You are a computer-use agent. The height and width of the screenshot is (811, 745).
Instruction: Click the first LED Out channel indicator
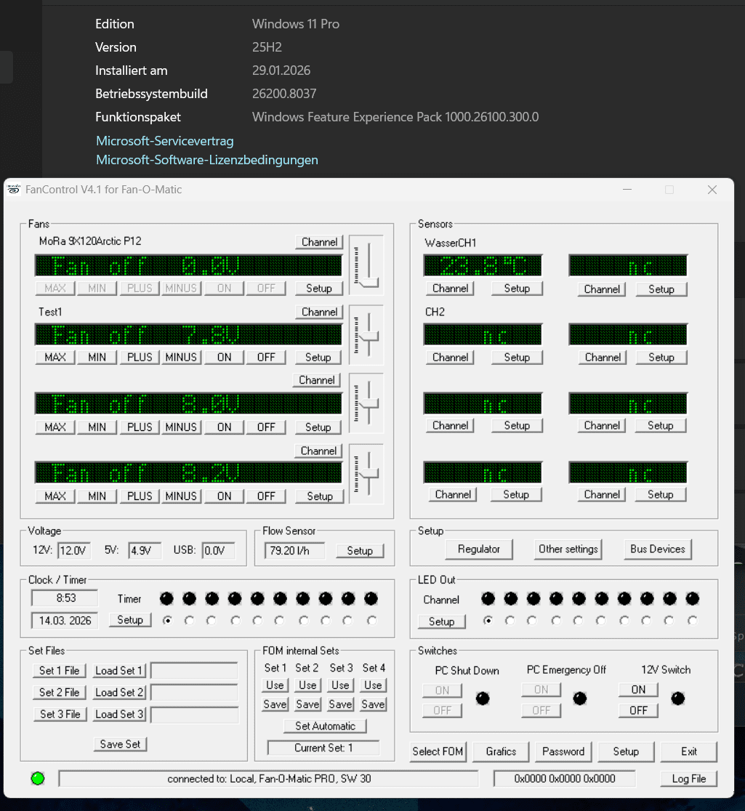[x=488, y=599]
